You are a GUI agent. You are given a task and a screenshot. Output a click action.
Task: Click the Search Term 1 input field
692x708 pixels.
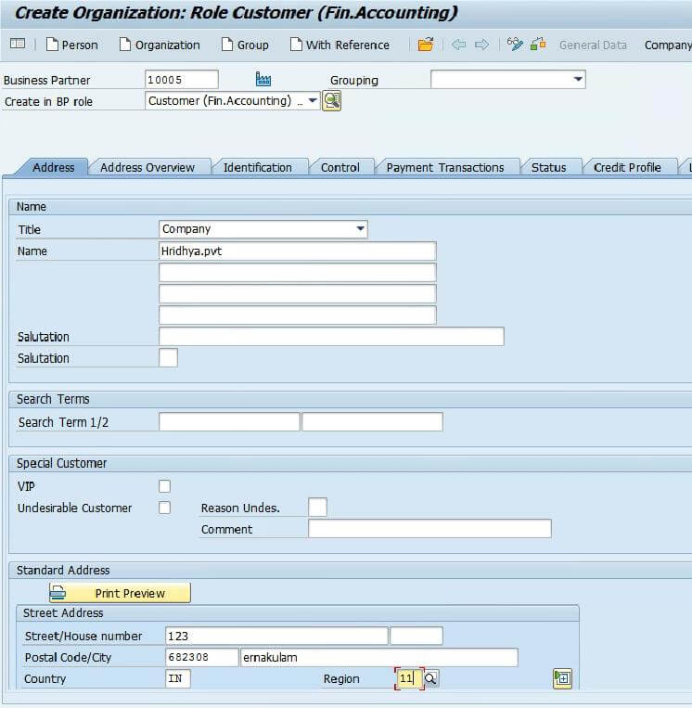point(229,422)
